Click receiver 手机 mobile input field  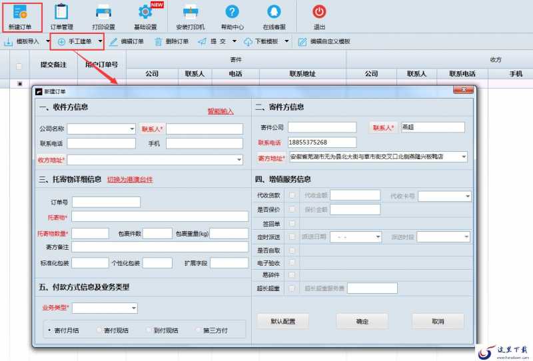(x=205, y=143)
